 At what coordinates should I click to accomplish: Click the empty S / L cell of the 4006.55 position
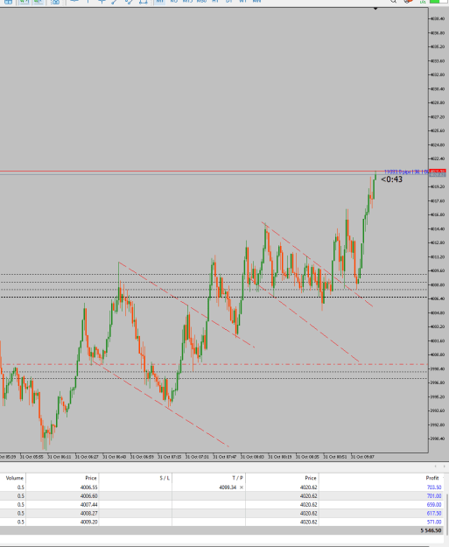[x=136, y=487]
